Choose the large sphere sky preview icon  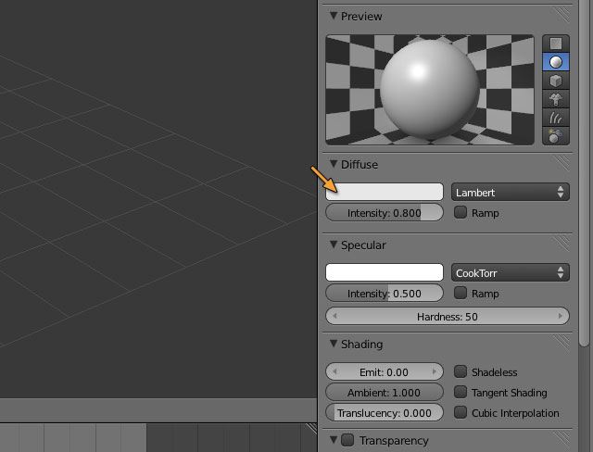pos(556,135)
